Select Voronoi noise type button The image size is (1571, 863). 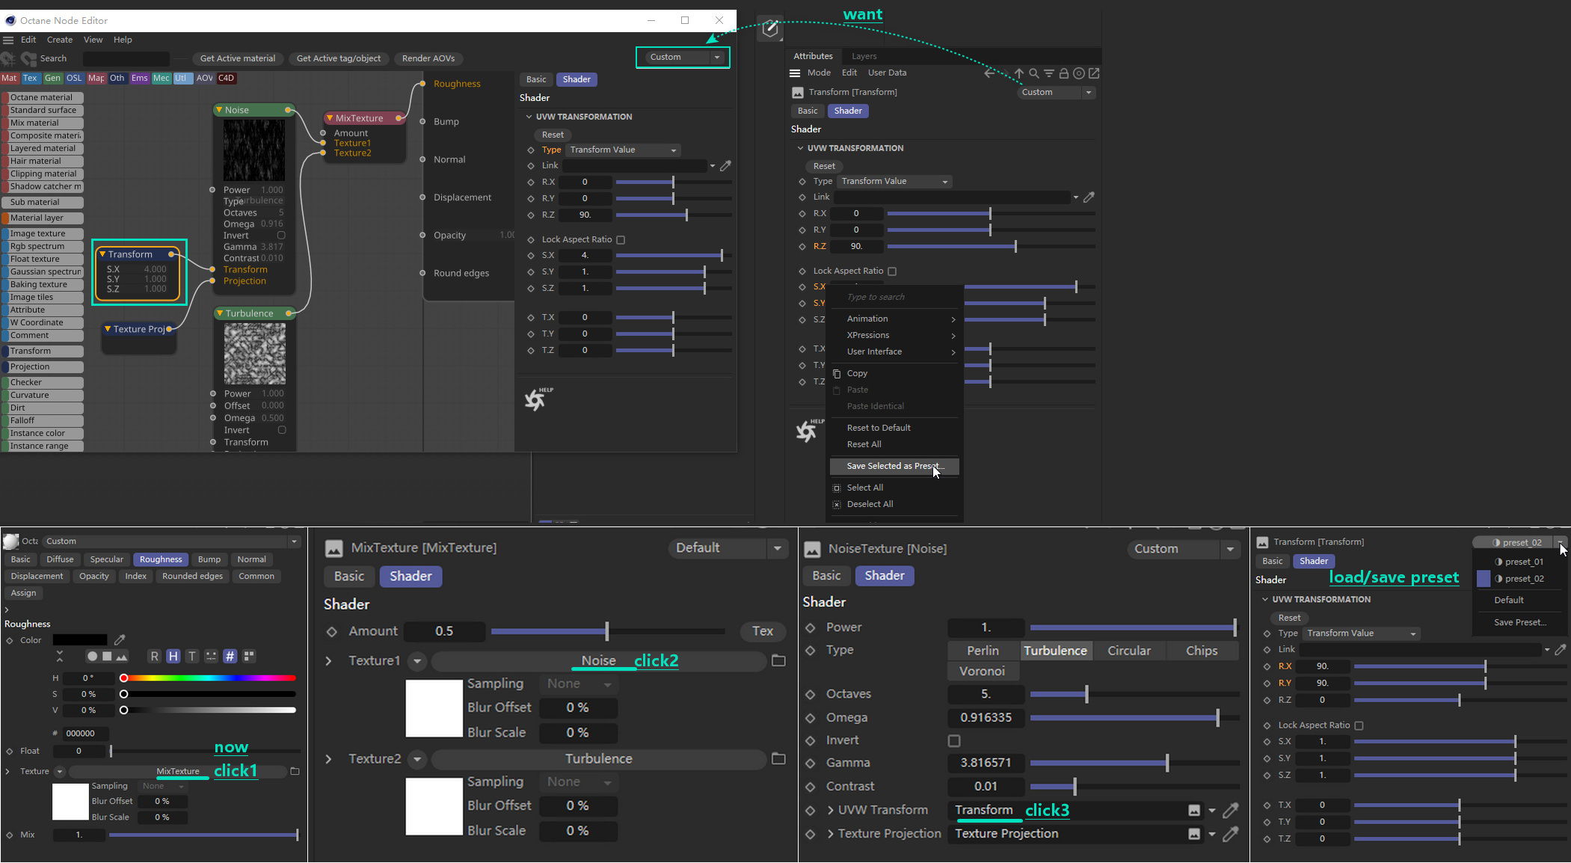coord(982,671)
